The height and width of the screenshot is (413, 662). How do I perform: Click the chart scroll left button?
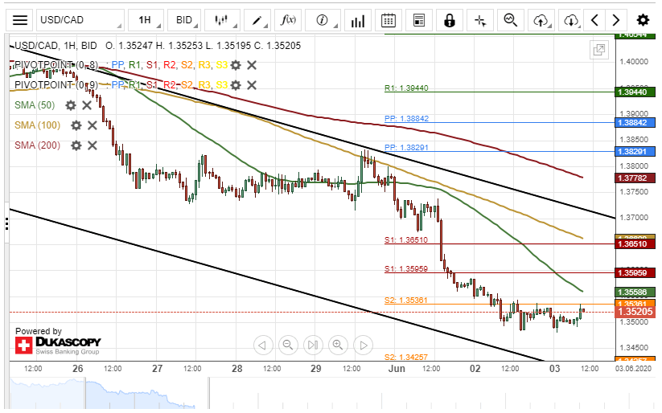(262, 345)
